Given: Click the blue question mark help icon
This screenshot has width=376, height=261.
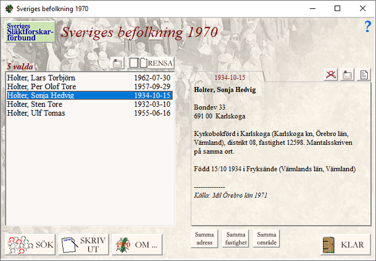Looking at the screenshot, I should (368, 26).
